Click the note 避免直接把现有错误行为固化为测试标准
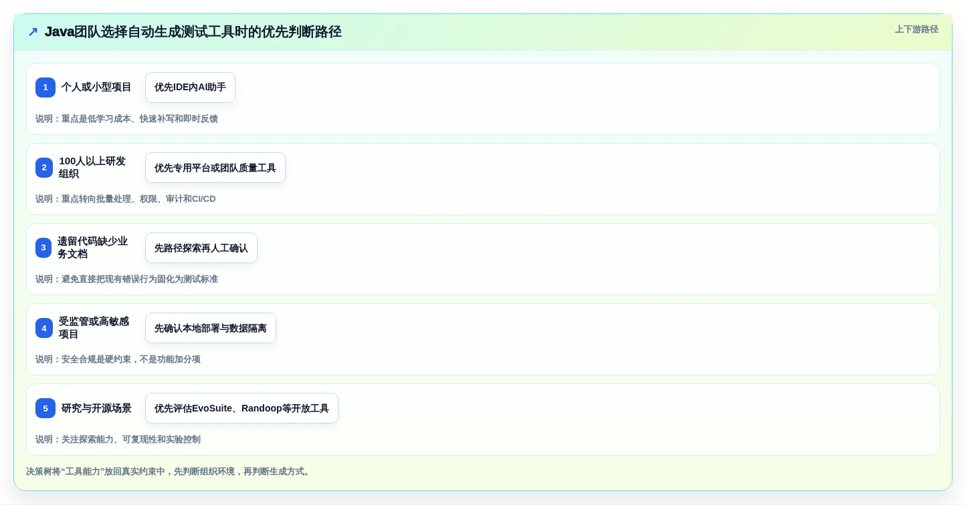Viewport: 966px width, 505px height. tap(140, 279)
